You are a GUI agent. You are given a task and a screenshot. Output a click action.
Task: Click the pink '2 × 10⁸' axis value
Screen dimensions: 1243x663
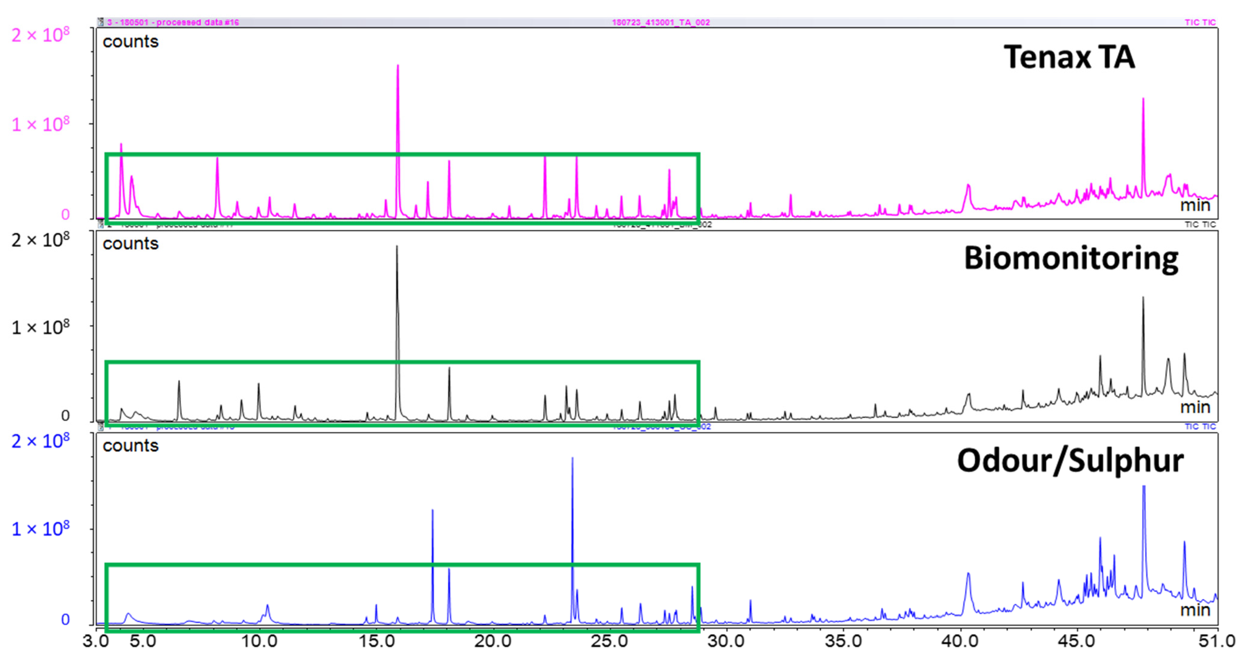tap(40, 35)
